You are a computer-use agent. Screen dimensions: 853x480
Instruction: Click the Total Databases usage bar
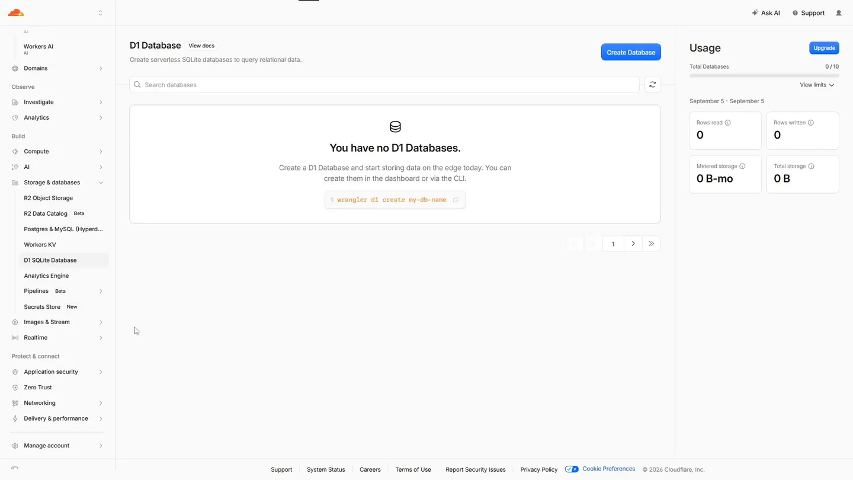[x=764, y=76]
